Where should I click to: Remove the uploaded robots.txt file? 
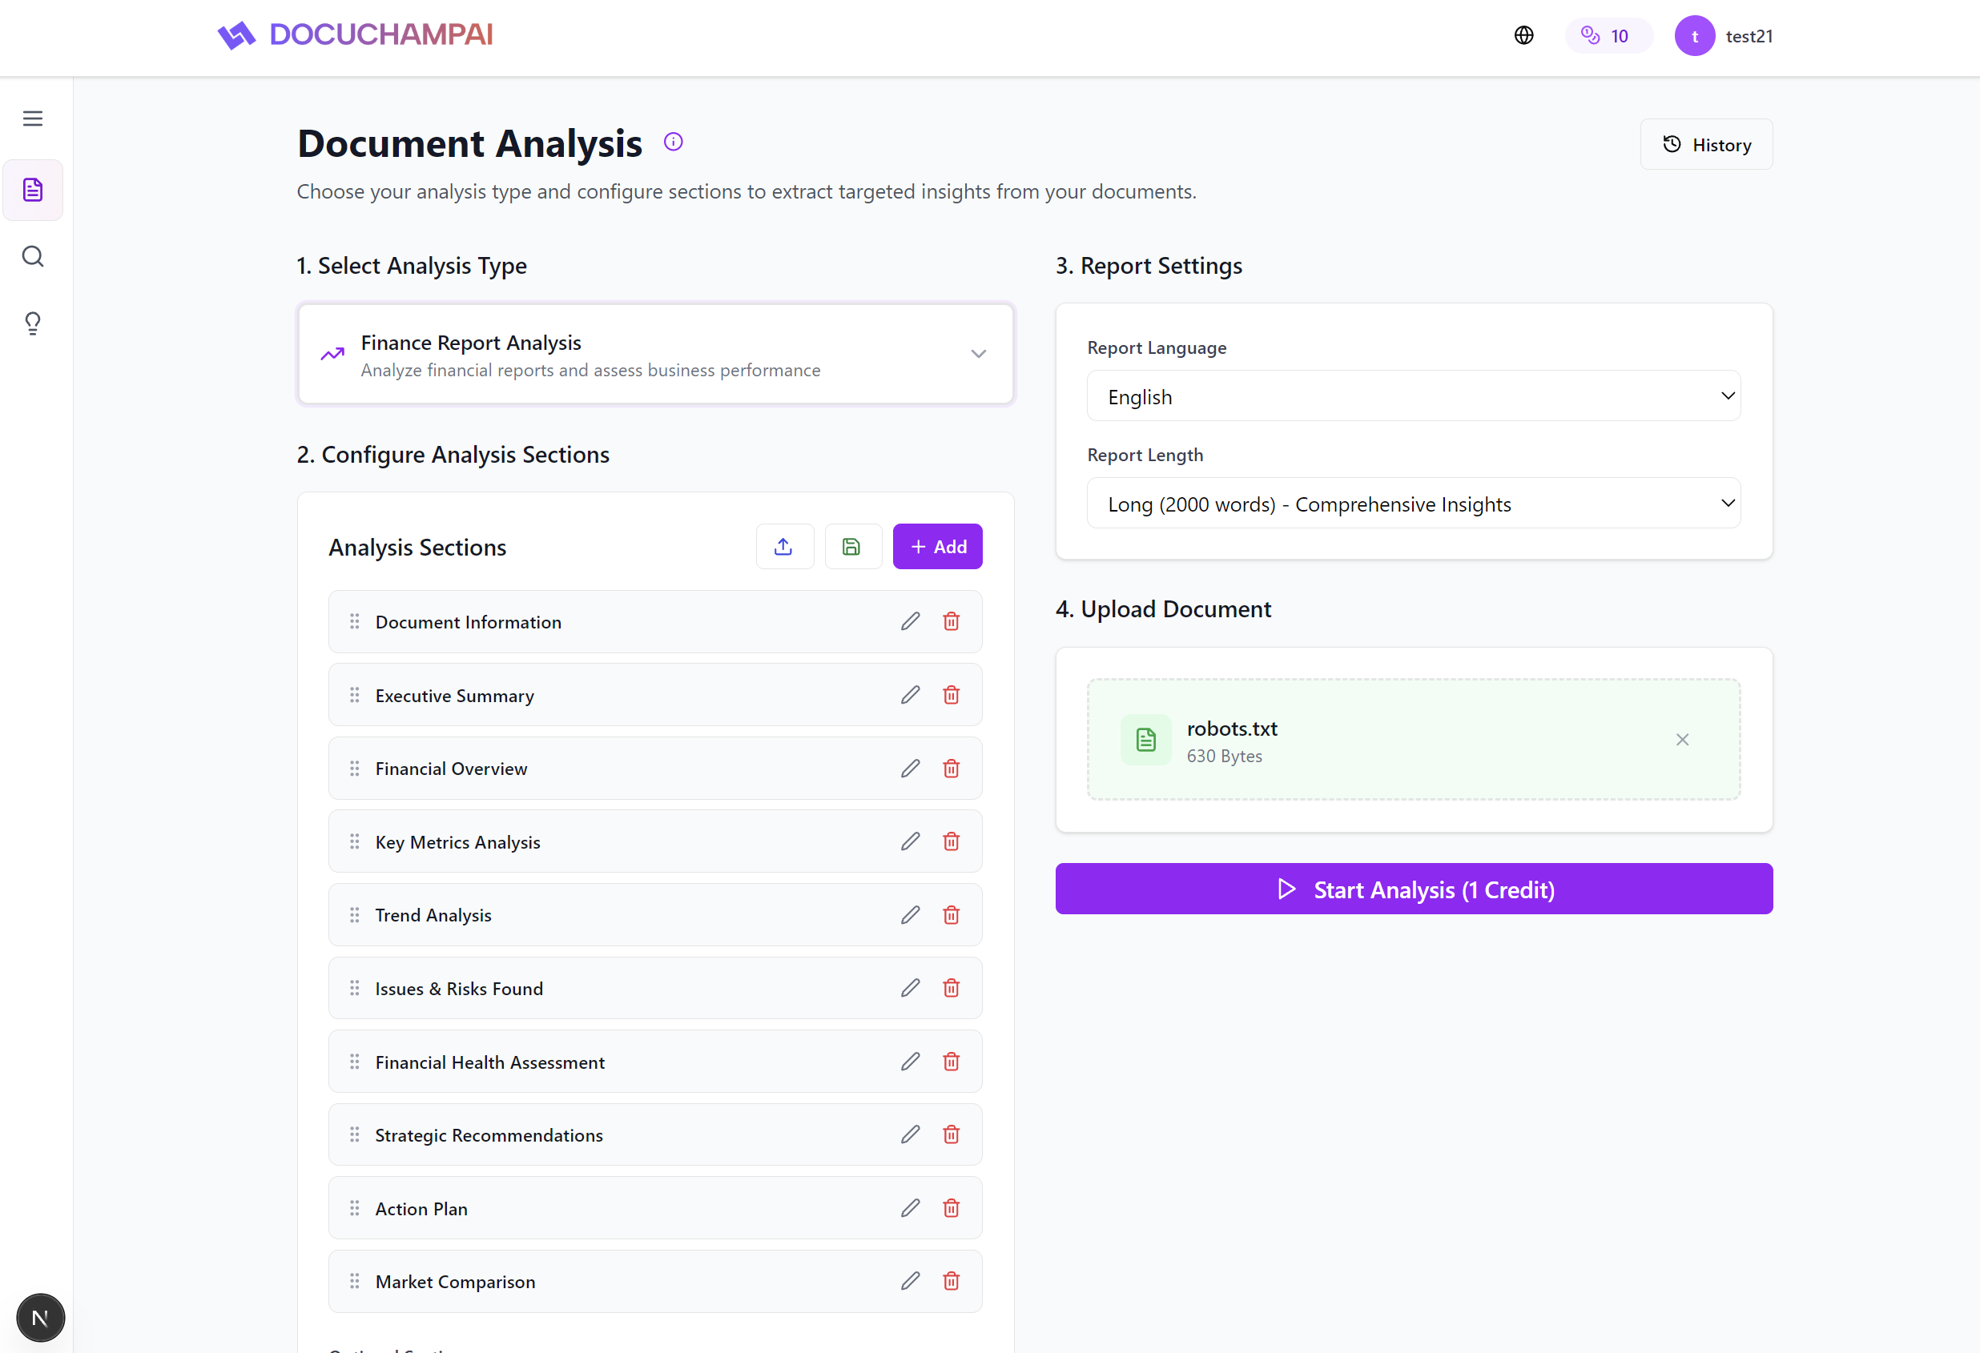click(1682, 739)
